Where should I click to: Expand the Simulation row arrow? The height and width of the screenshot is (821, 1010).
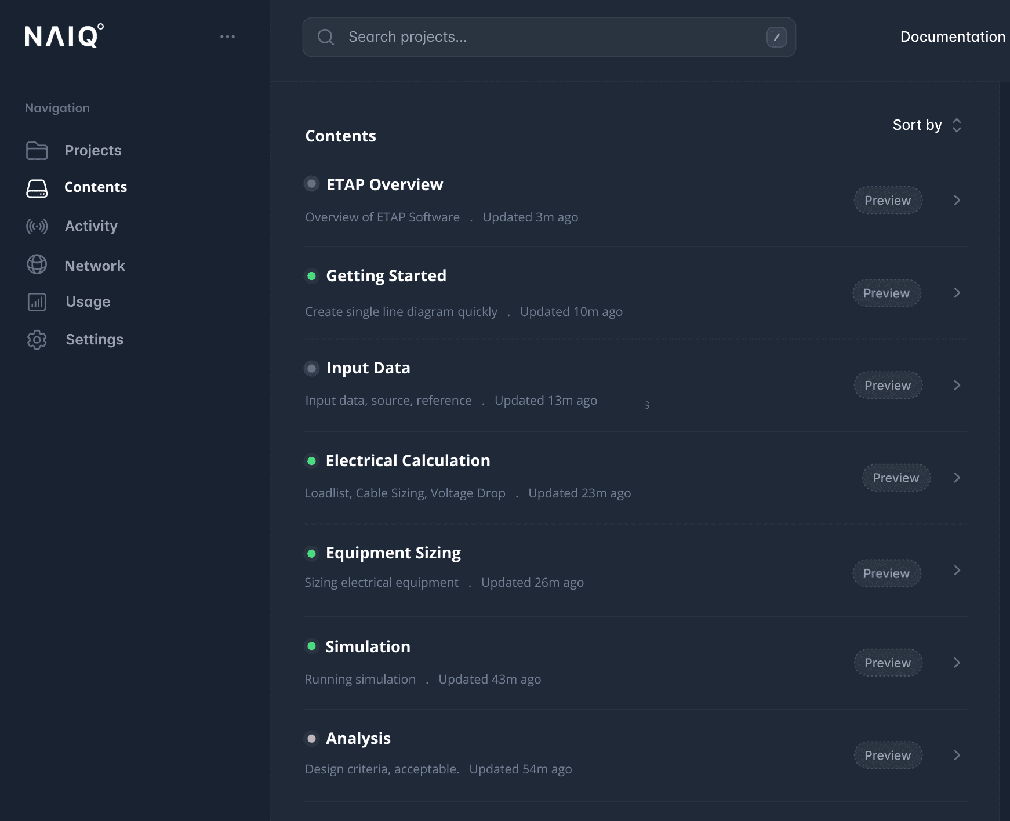[x=957, y=663]
